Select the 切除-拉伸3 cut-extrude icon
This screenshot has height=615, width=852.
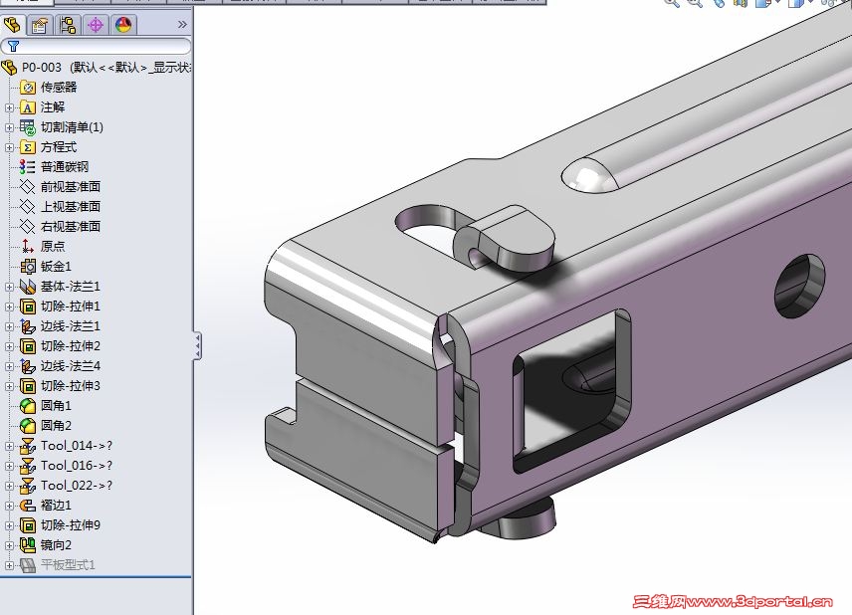click(x=28, y=386)
